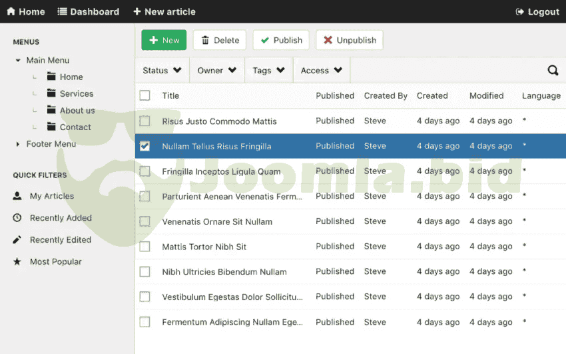The image size is (566, 354).
Task: Check the box for Risus Justo Commodo Mattis
Action: pos(144,121)
